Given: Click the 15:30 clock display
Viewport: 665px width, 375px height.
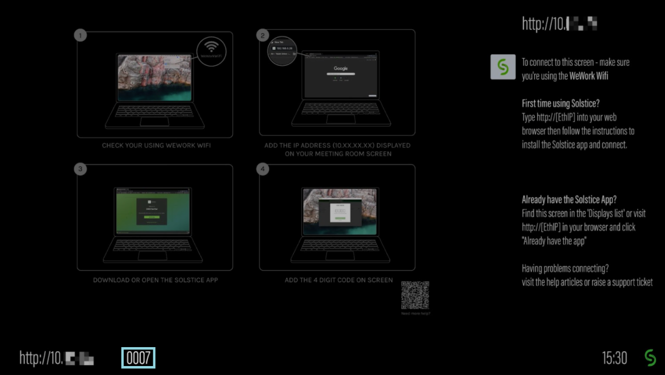Looking at the screenshot, I should tap(614, 358).
